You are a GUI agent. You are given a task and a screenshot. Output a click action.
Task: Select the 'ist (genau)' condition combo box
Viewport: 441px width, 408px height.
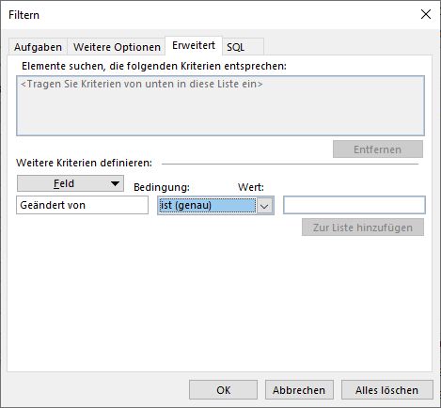pos(215,205)
